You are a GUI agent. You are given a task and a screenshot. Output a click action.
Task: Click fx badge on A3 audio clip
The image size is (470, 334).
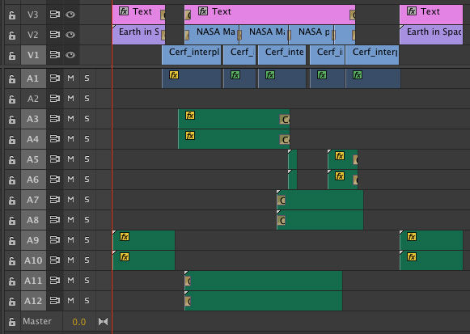190,116
